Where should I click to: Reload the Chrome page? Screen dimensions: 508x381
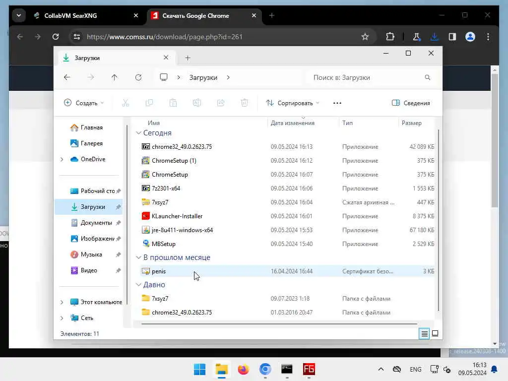[x=56, y=37]
